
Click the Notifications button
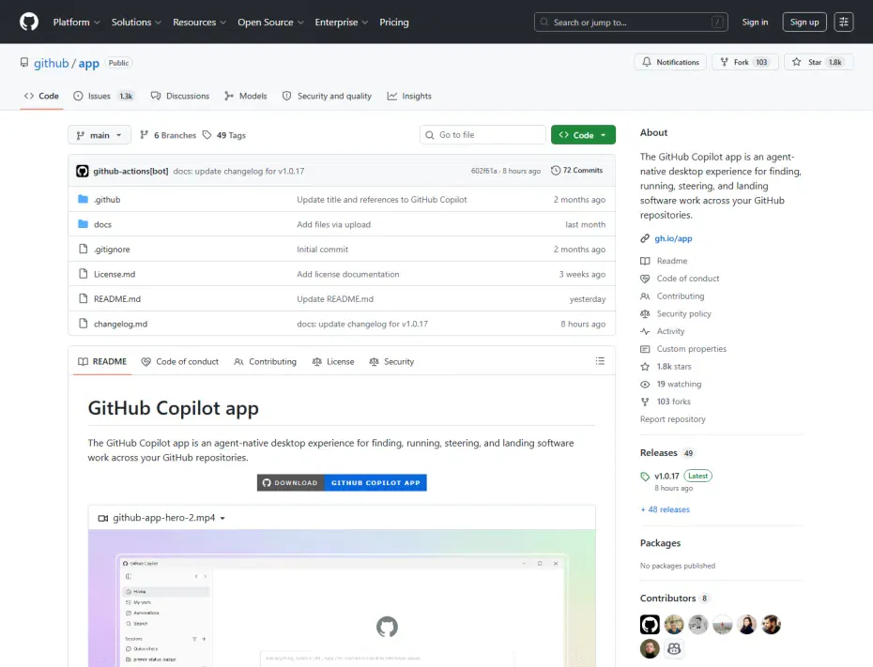pos(670,62)
